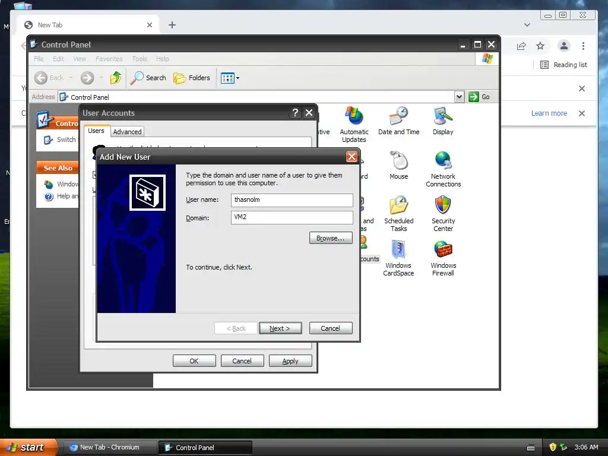
Task: Click Apply in User Accounts dialog
Action: (x=290, y=361)
